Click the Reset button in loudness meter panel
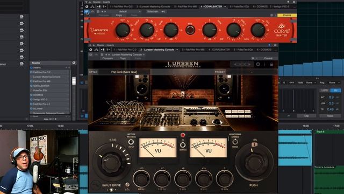Viewport: 344px width, 194px height. 330,116
